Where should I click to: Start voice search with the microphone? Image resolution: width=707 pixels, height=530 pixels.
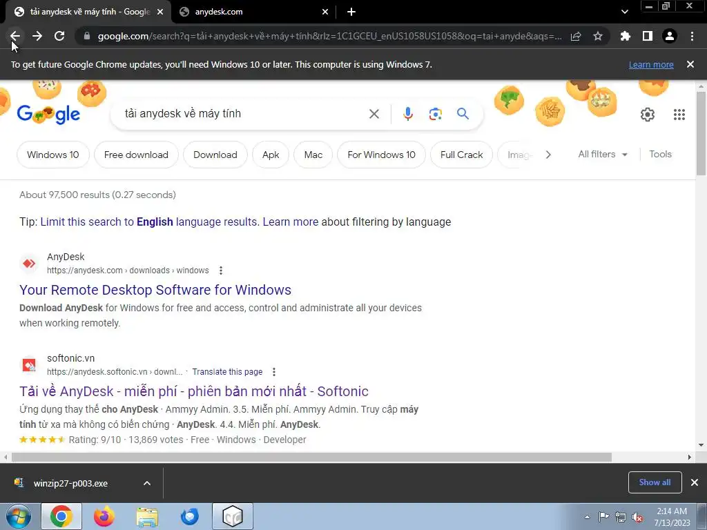pyautogui.click(x=408, y=114)
